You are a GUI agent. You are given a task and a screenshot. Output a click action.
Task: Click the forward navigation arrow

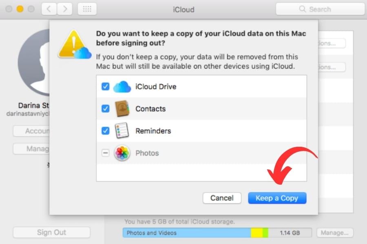click(x=65, y=9)
